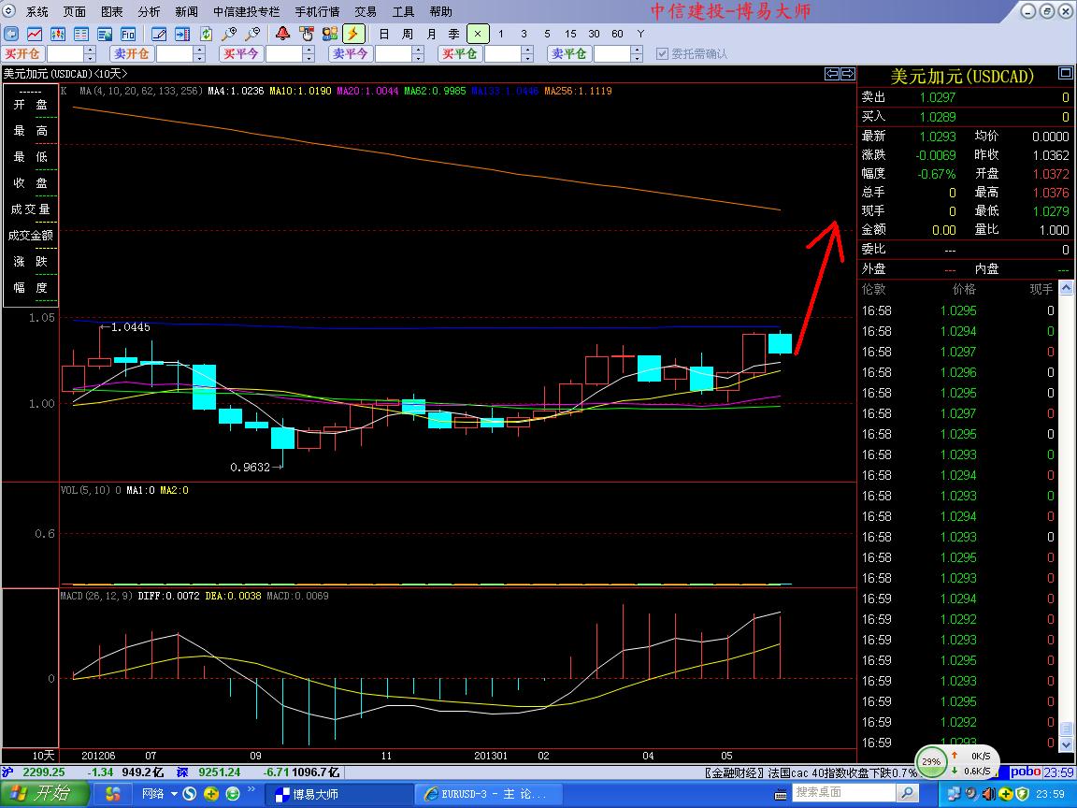This screenshot has width=1077, height=808.
Task: Click the 买开仓 button
Action: click(x=22, y=53)
